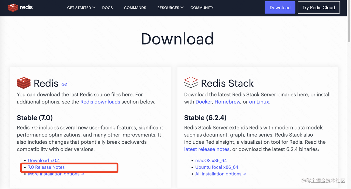351x189 pixels.
Task: Click the red Redis cube icon
Action: coord(24,83)
